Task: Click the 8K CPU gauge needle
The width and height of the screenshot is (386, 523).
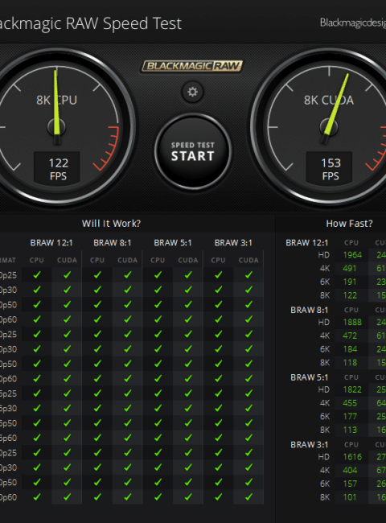Action: point(56,105)
